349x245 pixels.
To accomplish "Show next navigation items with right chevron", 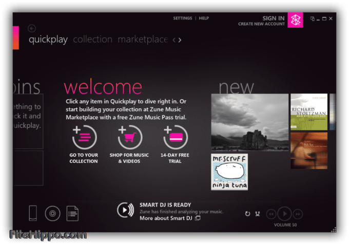I will [x=180, y=40].
